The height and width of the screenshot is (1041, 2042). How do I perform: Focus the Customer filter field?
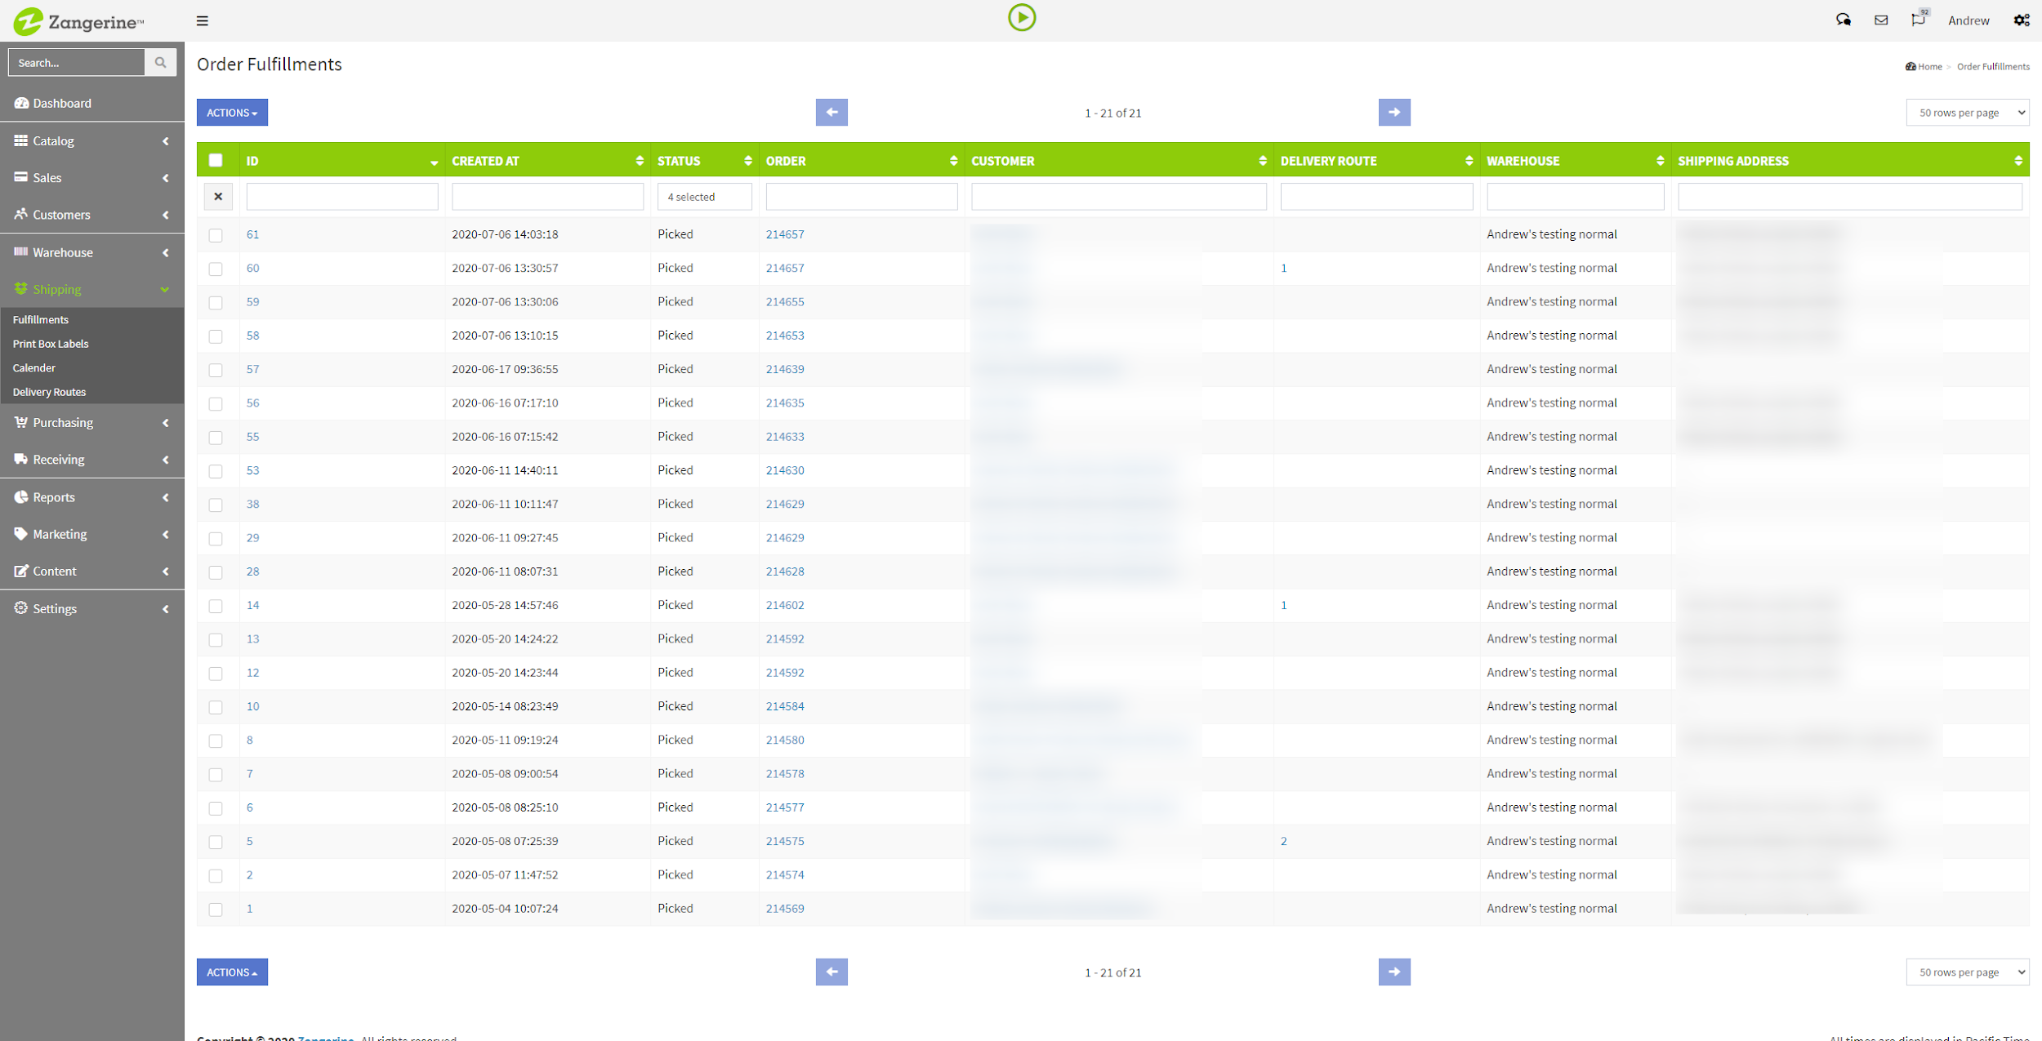click(x=1118, y=197)
